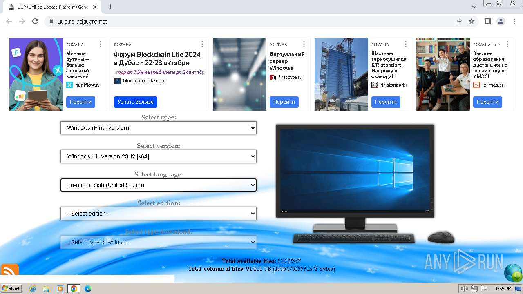
Task: Open Internet Explorer from taskbar
Action: pos(33,289)
